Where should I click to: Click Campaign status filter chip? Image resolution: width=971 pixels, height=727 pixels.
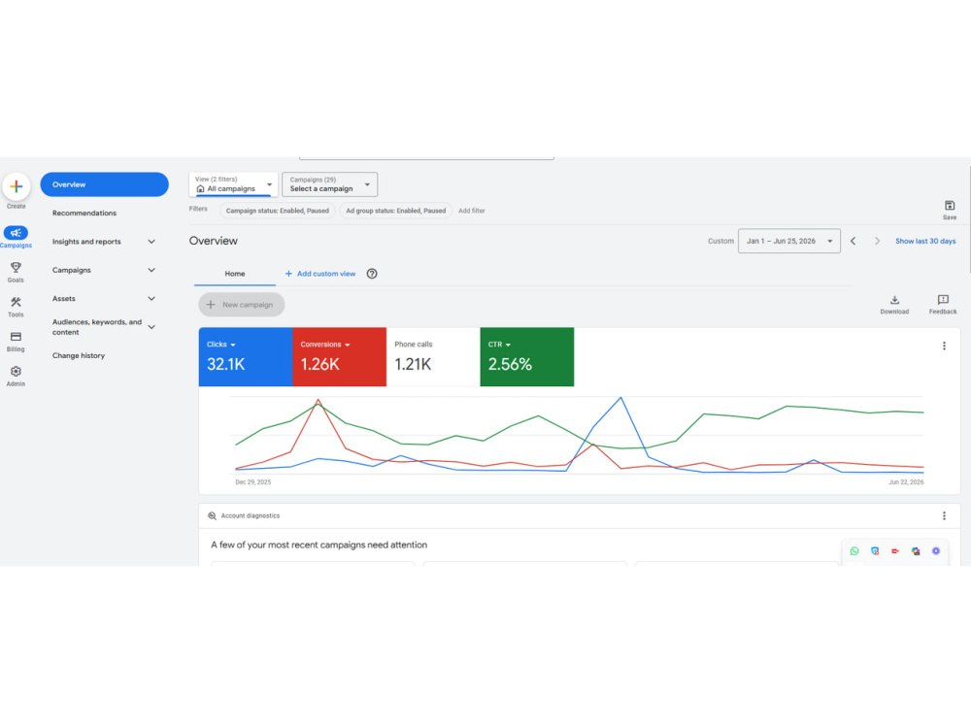click(278, 211)
